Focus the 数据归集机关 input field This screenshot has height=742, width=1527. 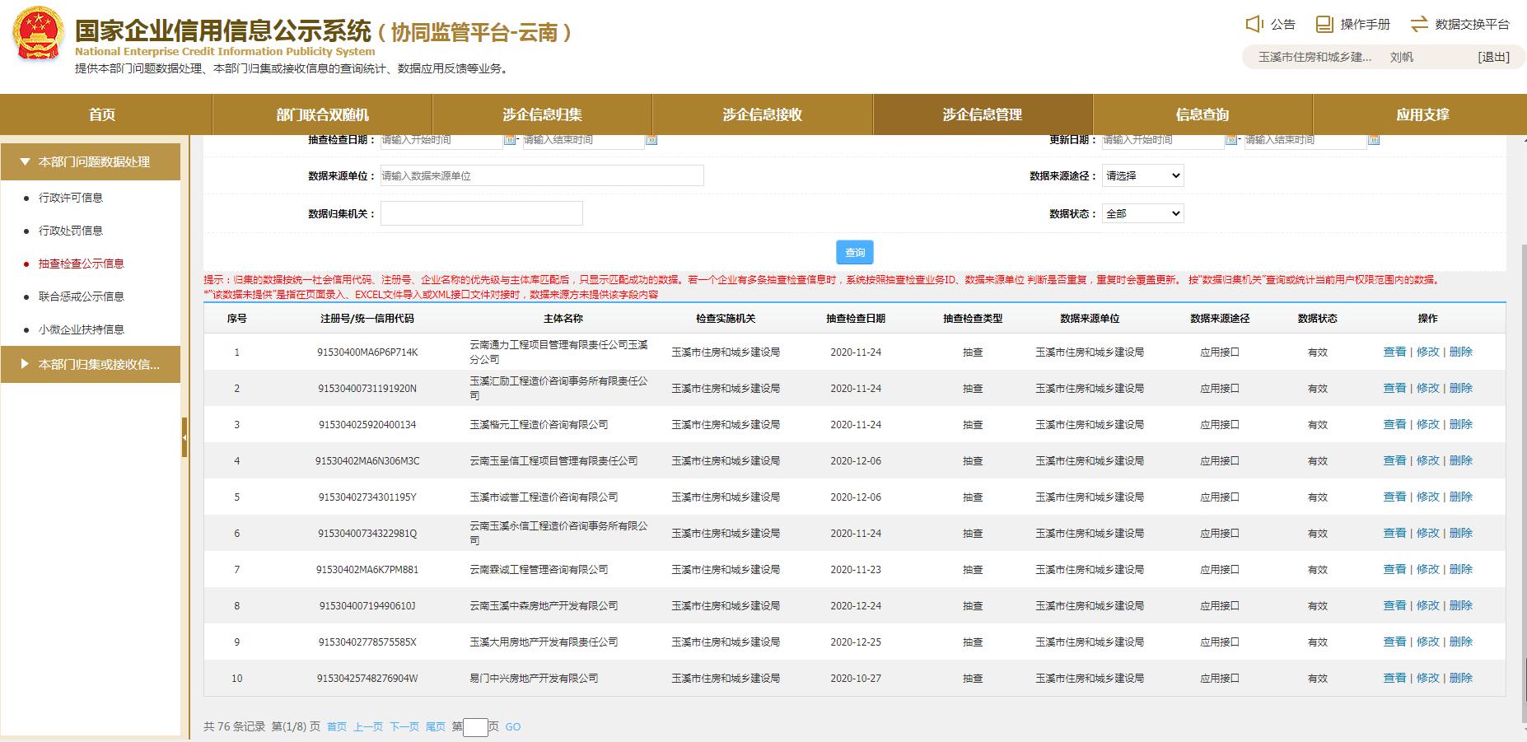[481, 213]
